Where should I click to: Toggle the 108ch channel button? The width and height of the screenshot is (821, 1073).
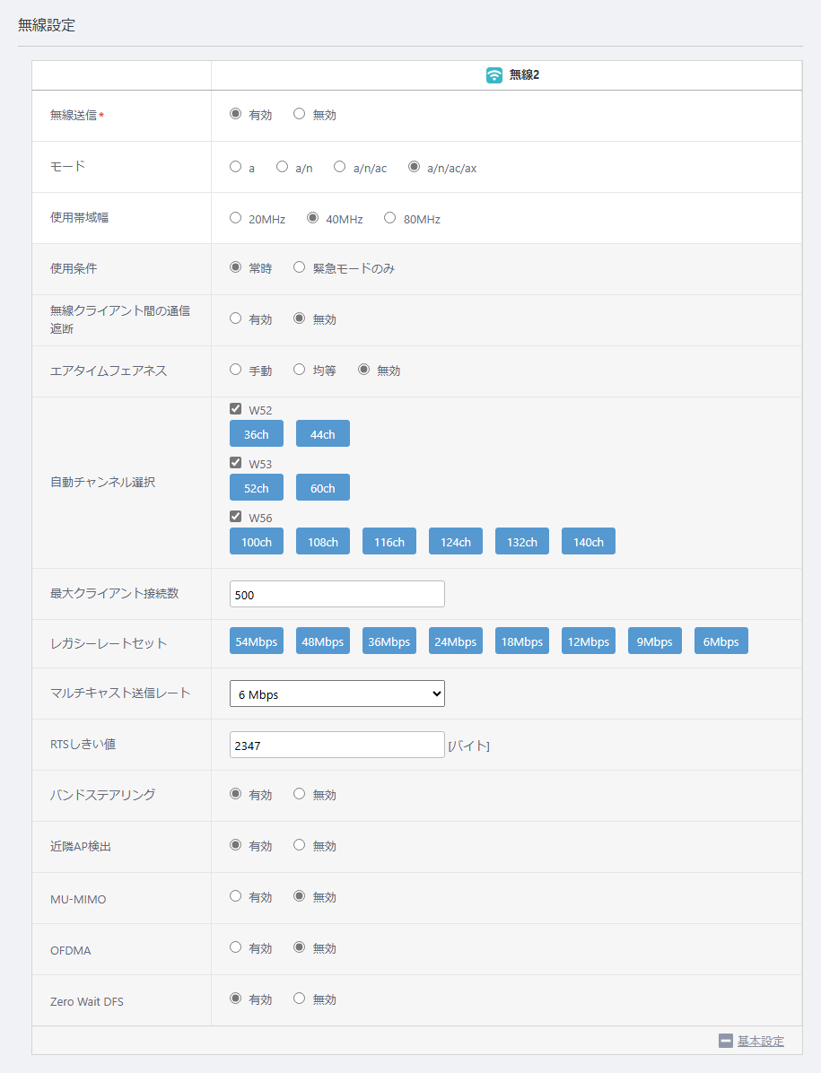(x=323, y=541)
